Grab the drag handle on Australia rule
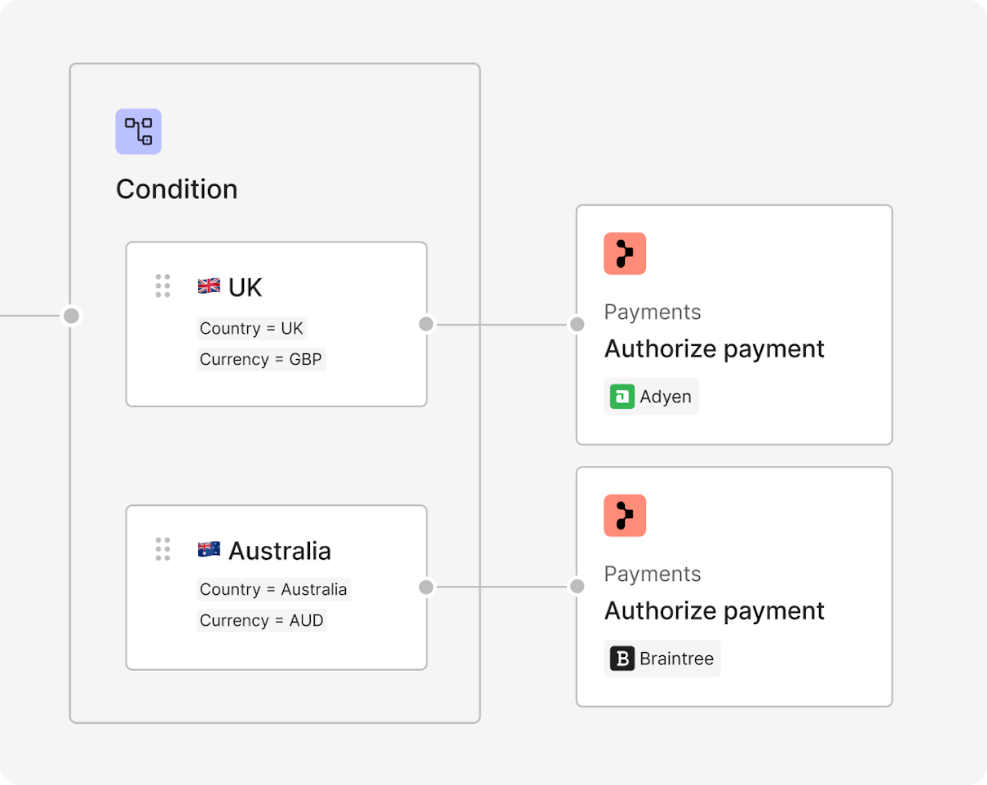987x785 pixels. coord(163,549)
